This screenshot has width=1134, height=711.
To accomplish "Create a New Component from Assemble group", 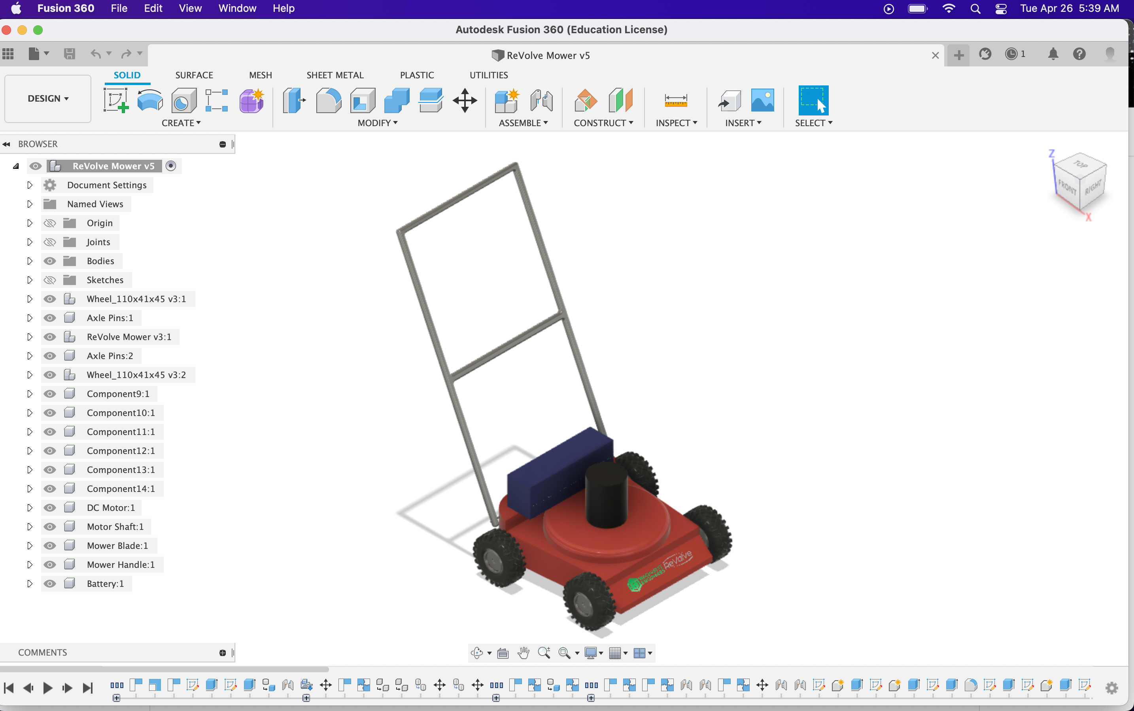I will [x=507, y=100].
